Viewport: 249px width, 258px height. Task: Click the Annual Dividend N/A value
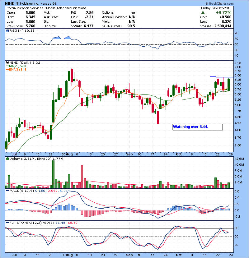[132, 17]
